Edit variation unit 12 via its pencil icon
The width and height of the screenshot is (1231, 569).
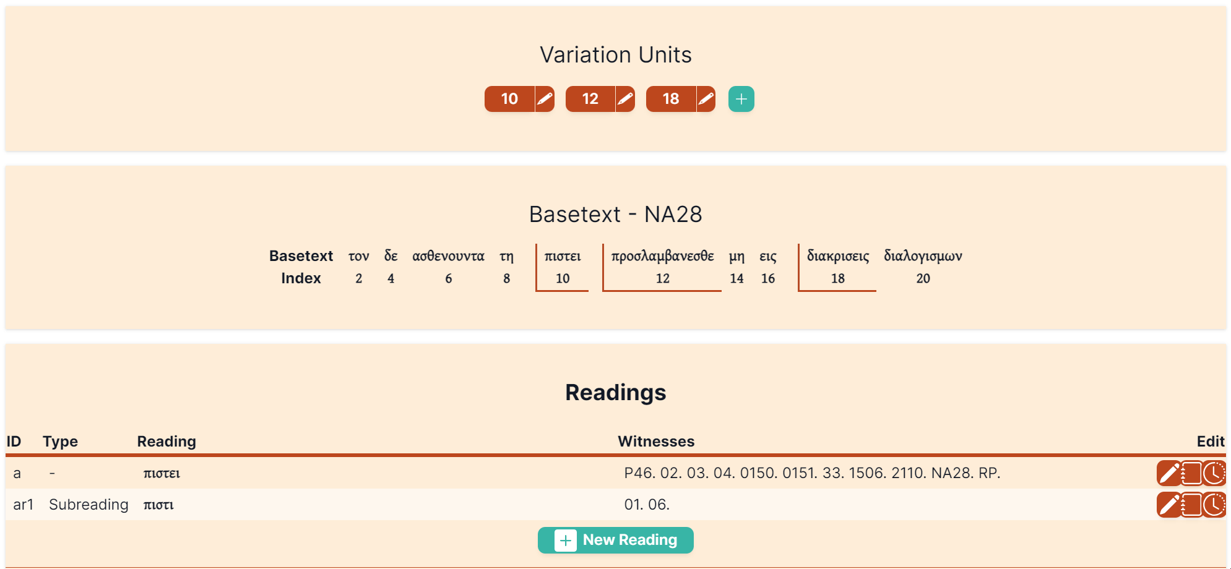coord(625,99)
